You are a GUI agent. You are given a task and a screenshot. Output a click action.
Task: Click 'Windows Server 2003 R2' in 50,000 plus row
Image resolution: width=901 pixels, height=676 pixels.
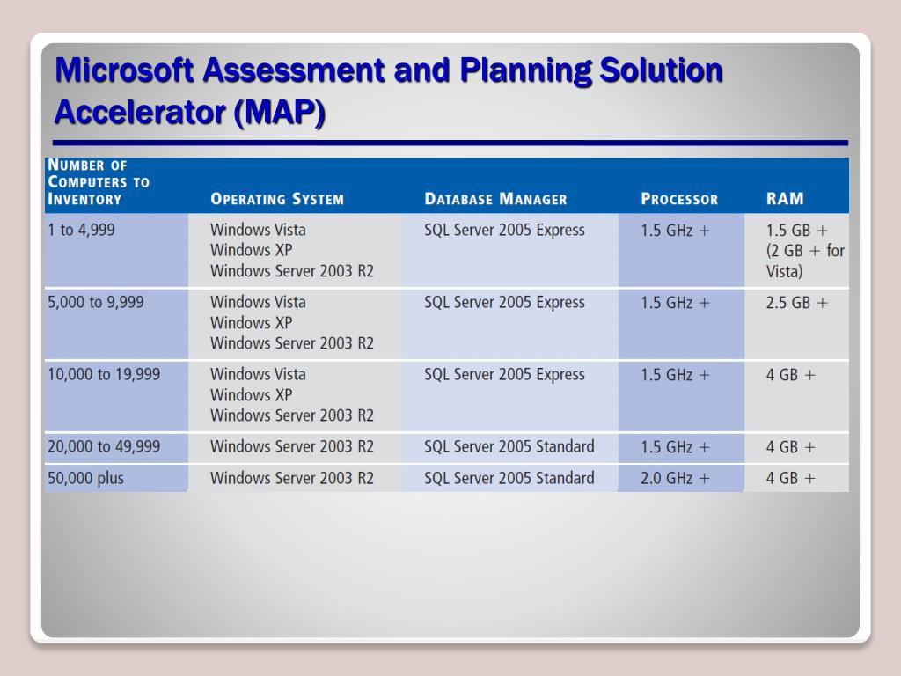pyautogui.click(x=292, y=478)
